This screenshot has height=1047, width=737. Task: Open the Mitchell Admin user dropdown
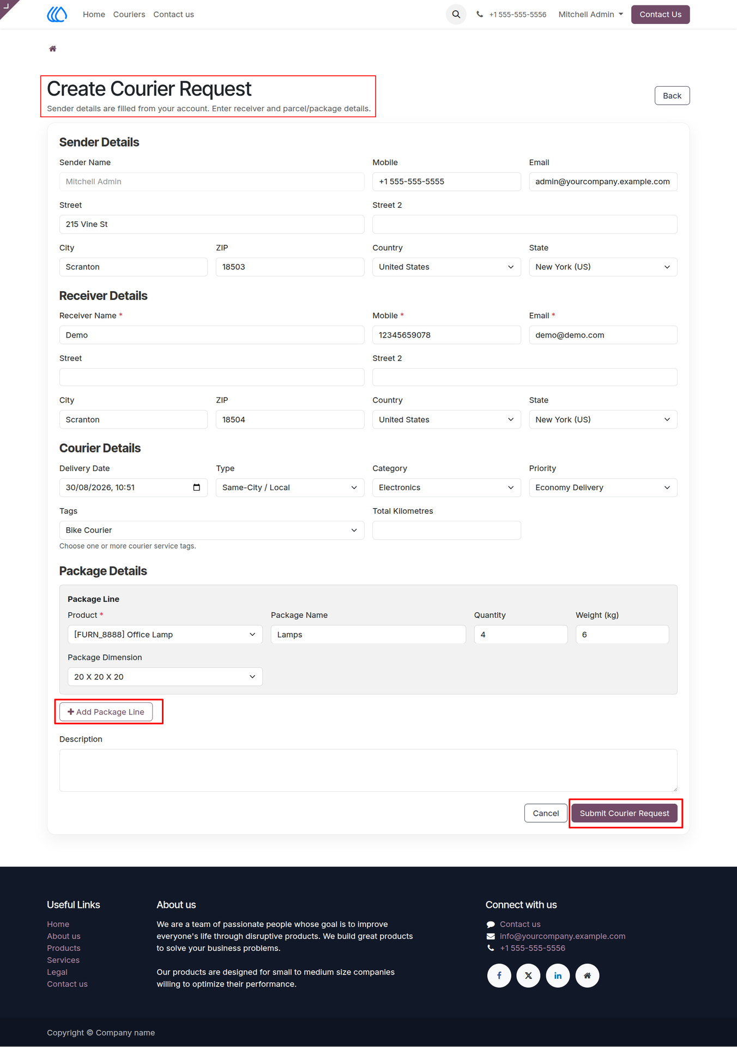pos(591,14)
